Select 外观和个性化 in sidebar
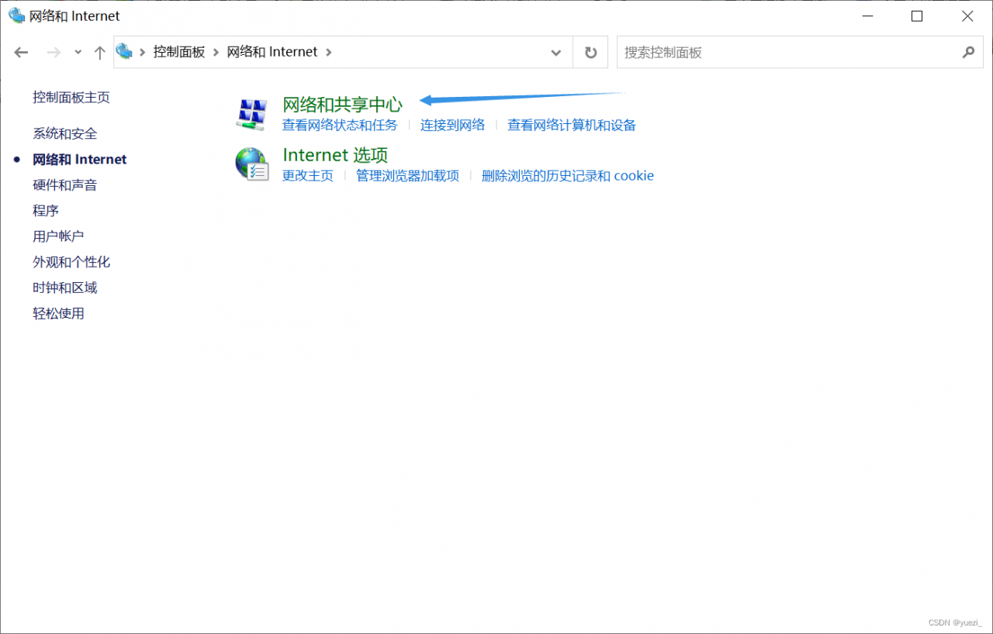This screenshot has width=993, height=634. [x=71, y=262]
